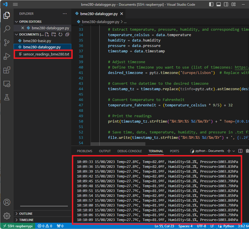
Task: Open sensor_readings_bme280.txt from Explorer
Action: click(45, 54)
